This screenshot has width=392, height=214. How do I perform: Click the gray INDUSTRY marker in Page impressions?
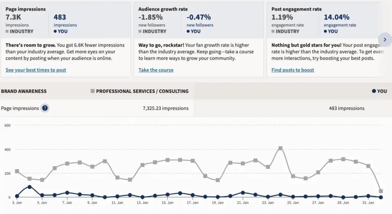pyautogui.click(x=7, y=31)
